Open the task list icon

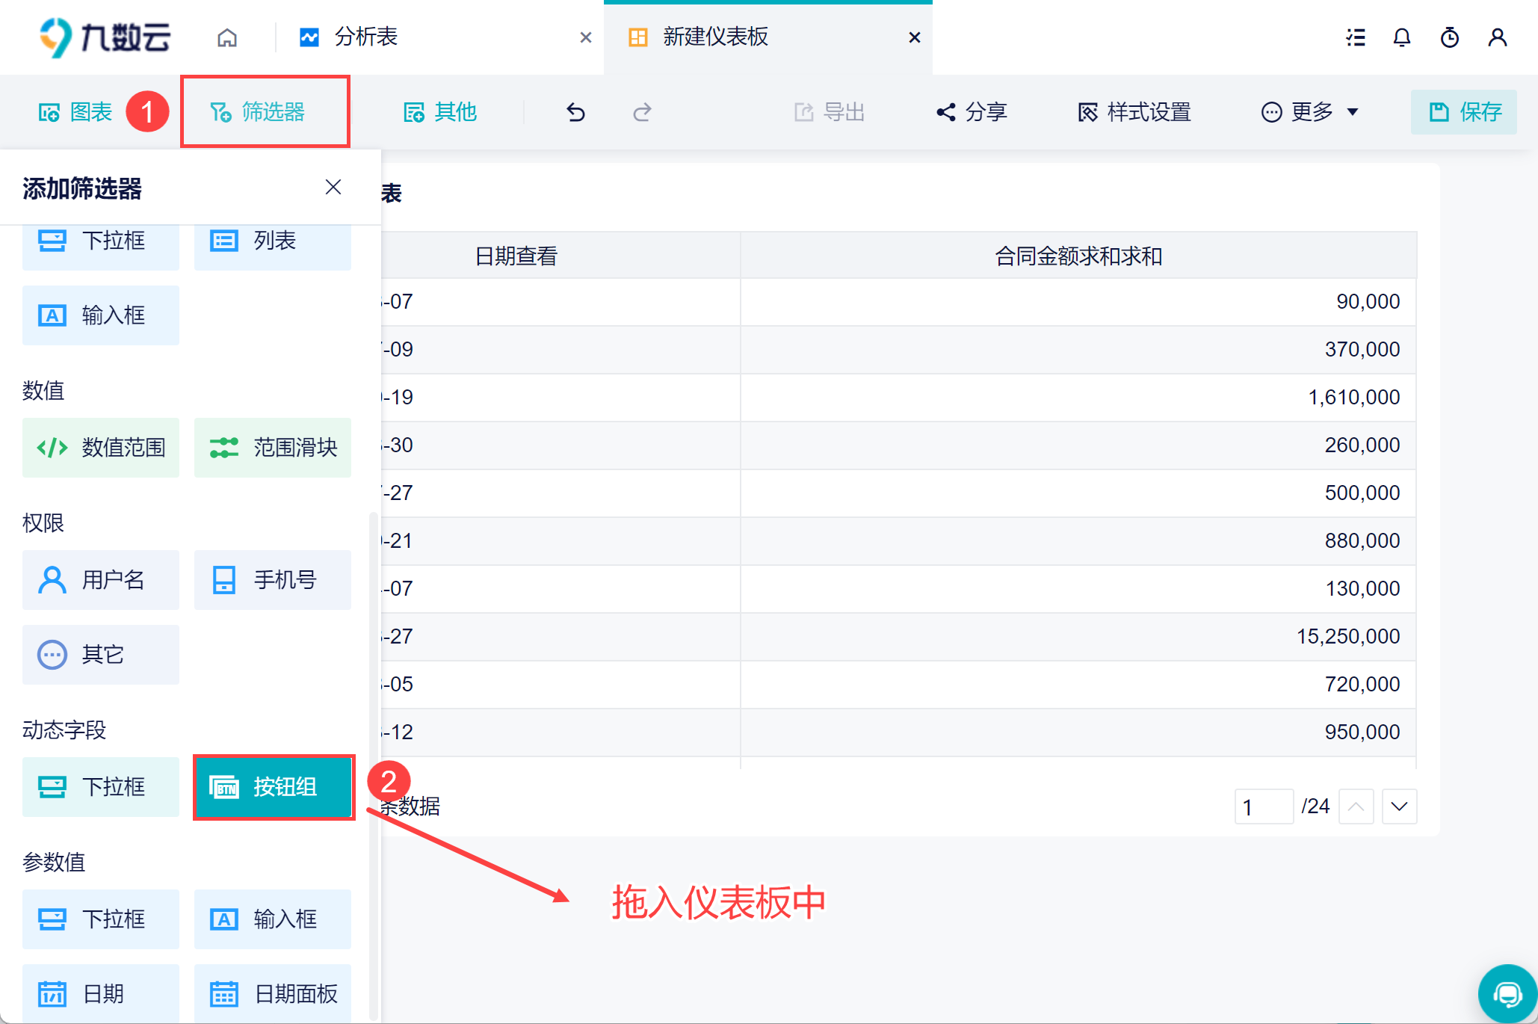pyautogui.click(x=1355, y=37)
